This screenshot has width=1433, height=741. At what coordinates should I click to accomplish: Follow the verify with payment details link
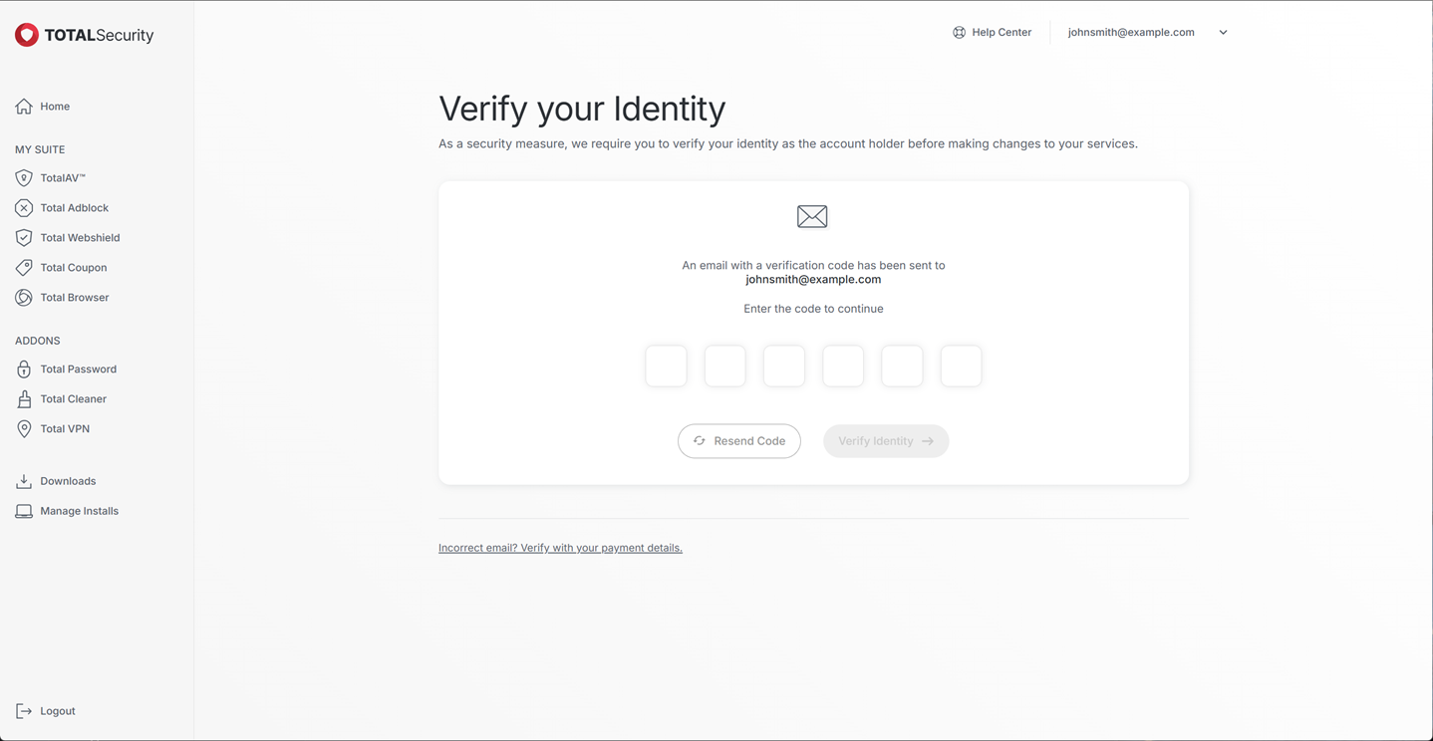pos(560,548)
